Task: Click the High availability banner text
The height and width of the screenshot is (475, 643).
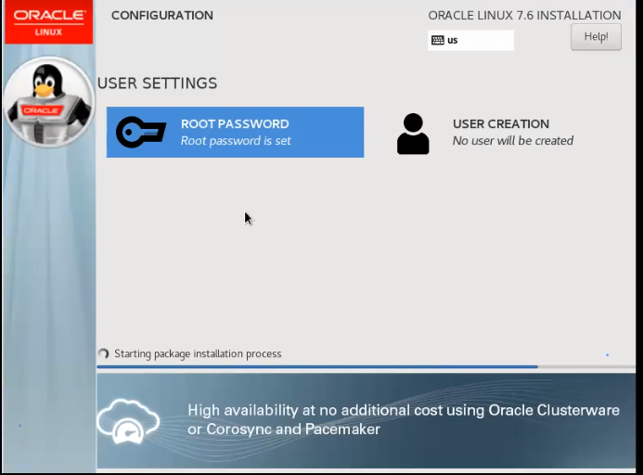Action: click(404, 419)
